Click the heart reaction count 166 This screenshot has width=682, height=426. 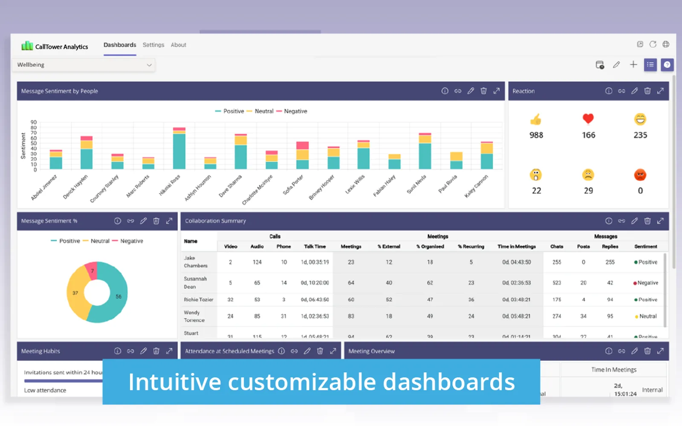[589, 135]
